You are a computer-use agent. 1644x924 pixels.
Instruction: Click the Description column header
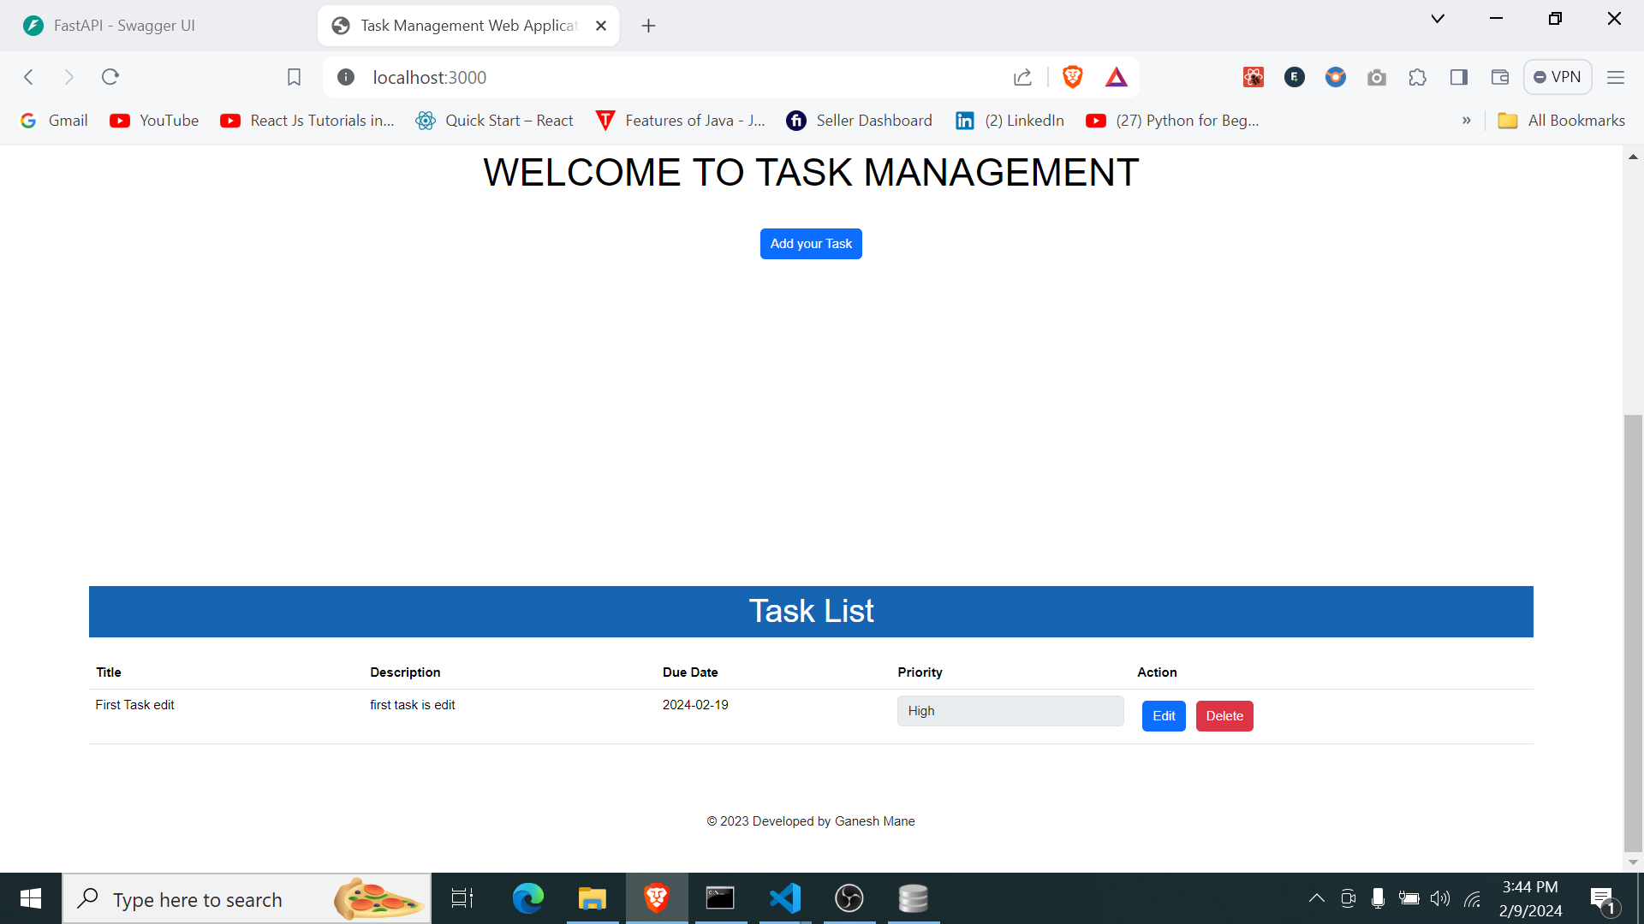tap(405, 672)
